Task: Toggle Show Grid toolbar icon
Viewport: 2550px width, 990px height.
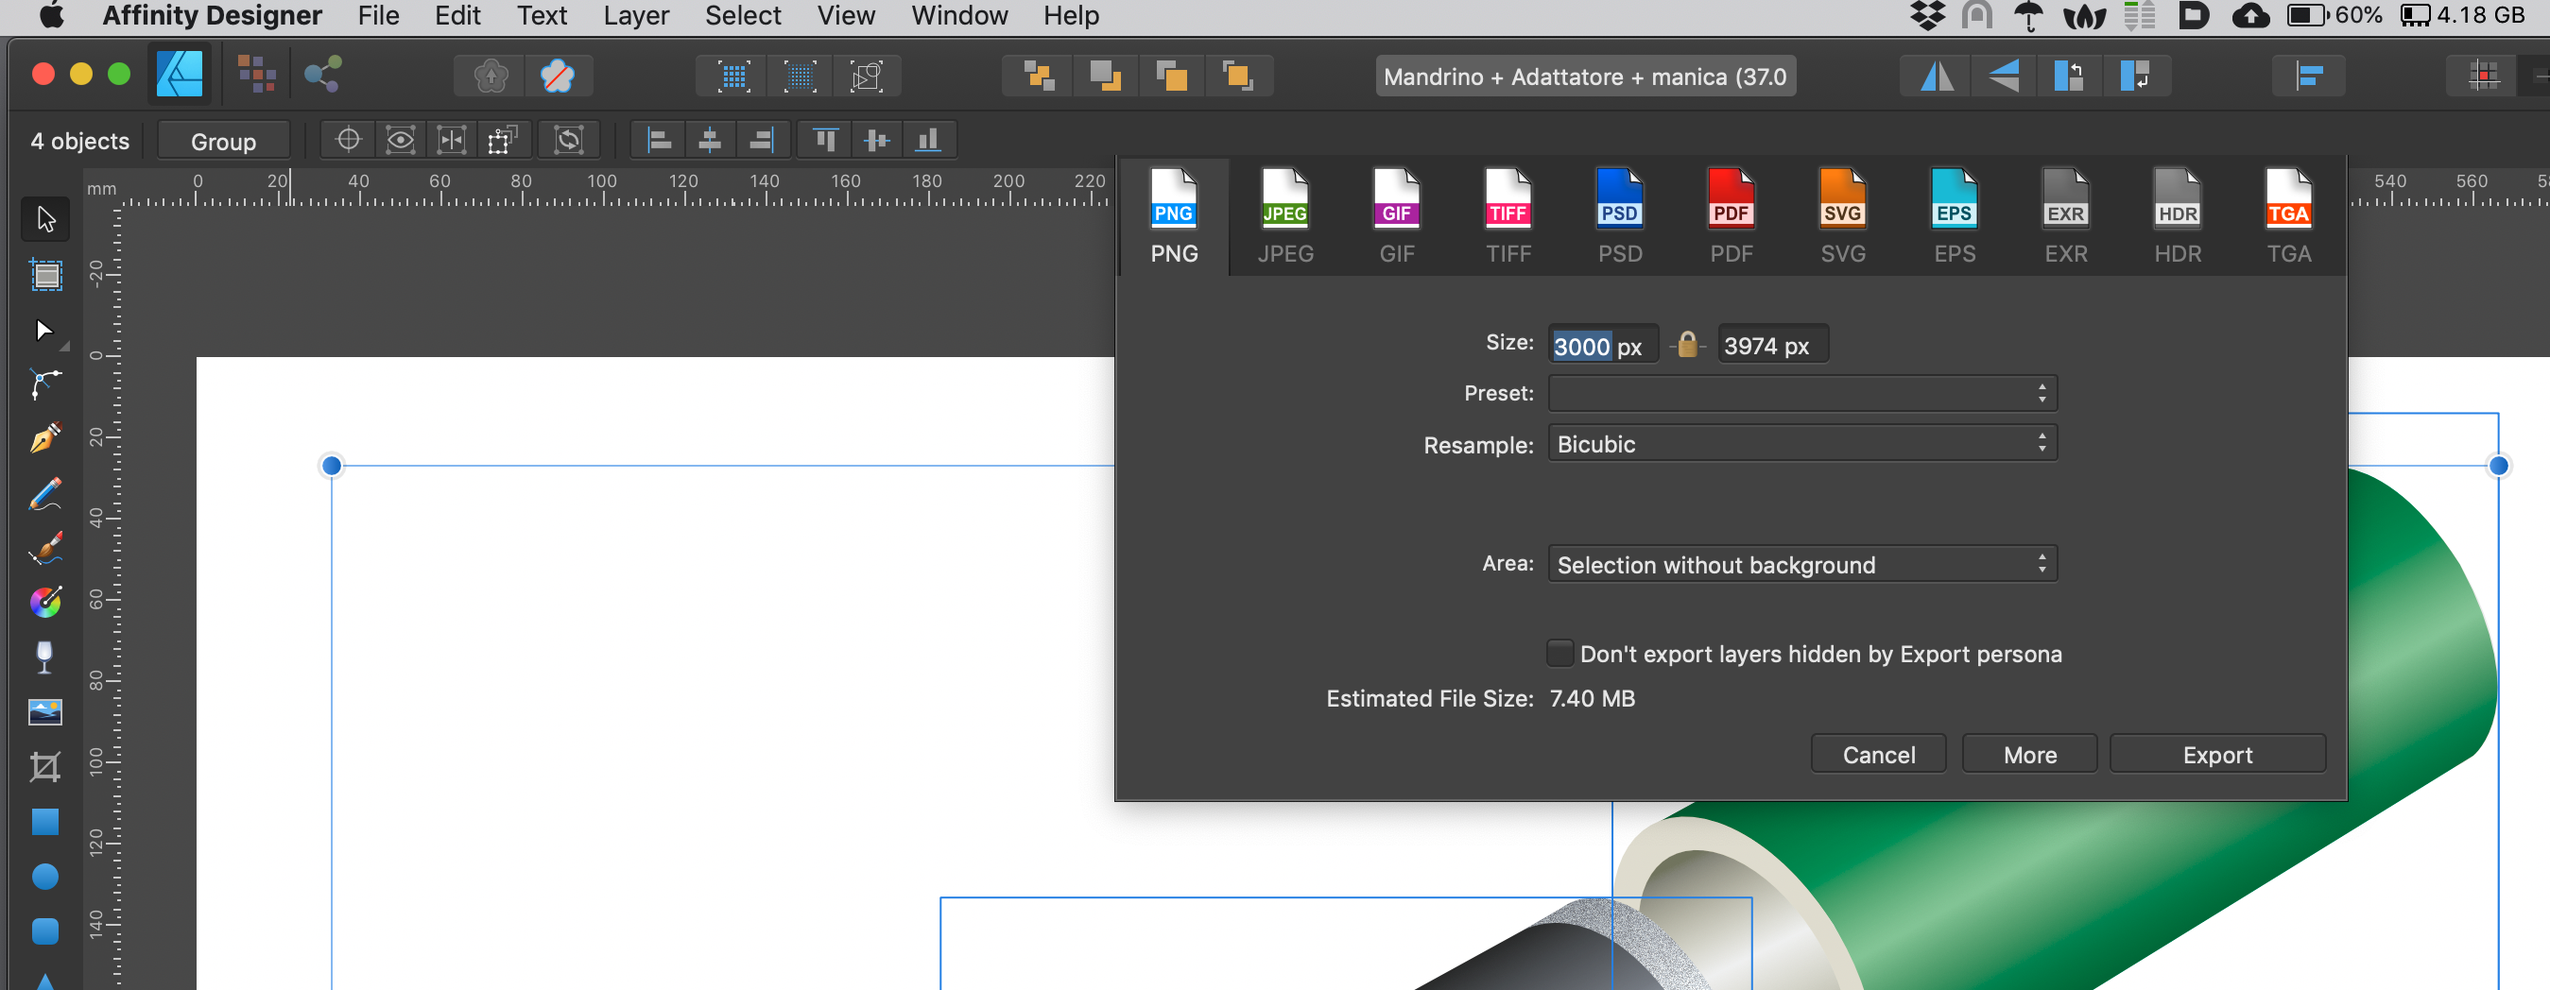Action: tap(734, 77)
